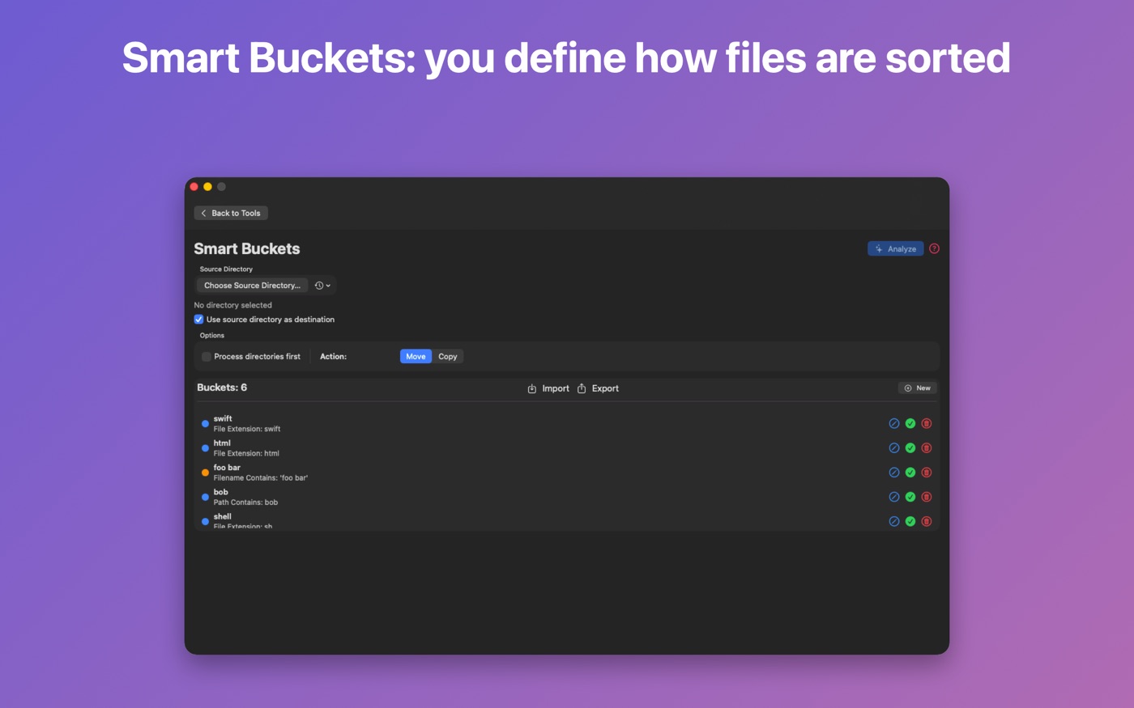Click the 'Buckets: 6' heading
The image size is (1134, 708).
[x=222, y=388]
